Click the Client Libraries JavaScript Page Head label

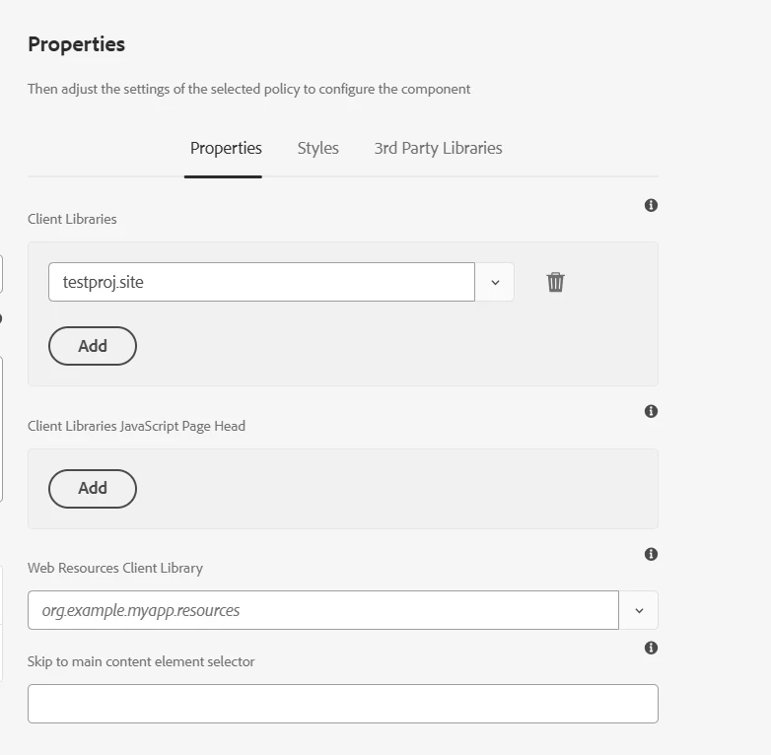click(136, 426)
